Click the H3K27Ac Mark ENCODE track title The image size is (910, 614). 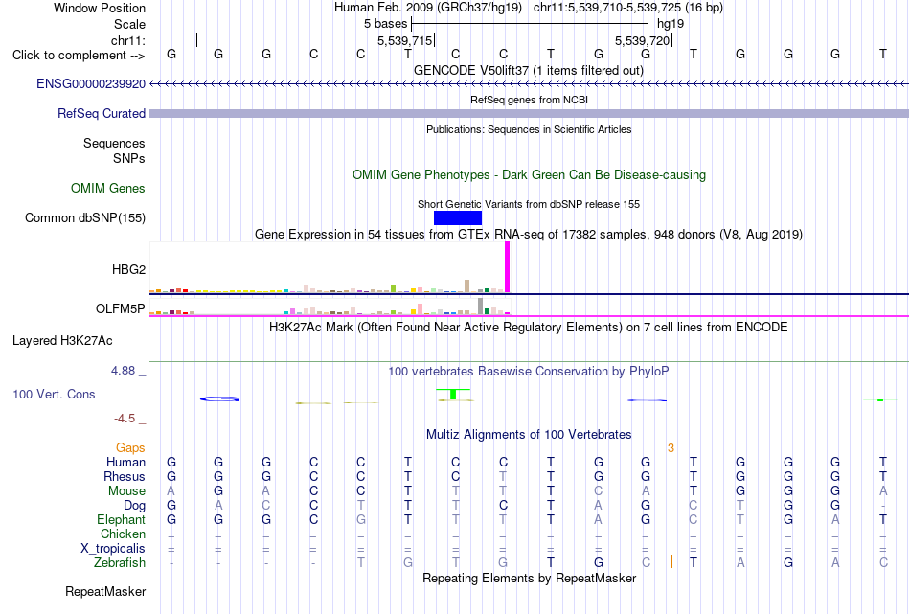(529, 328)
